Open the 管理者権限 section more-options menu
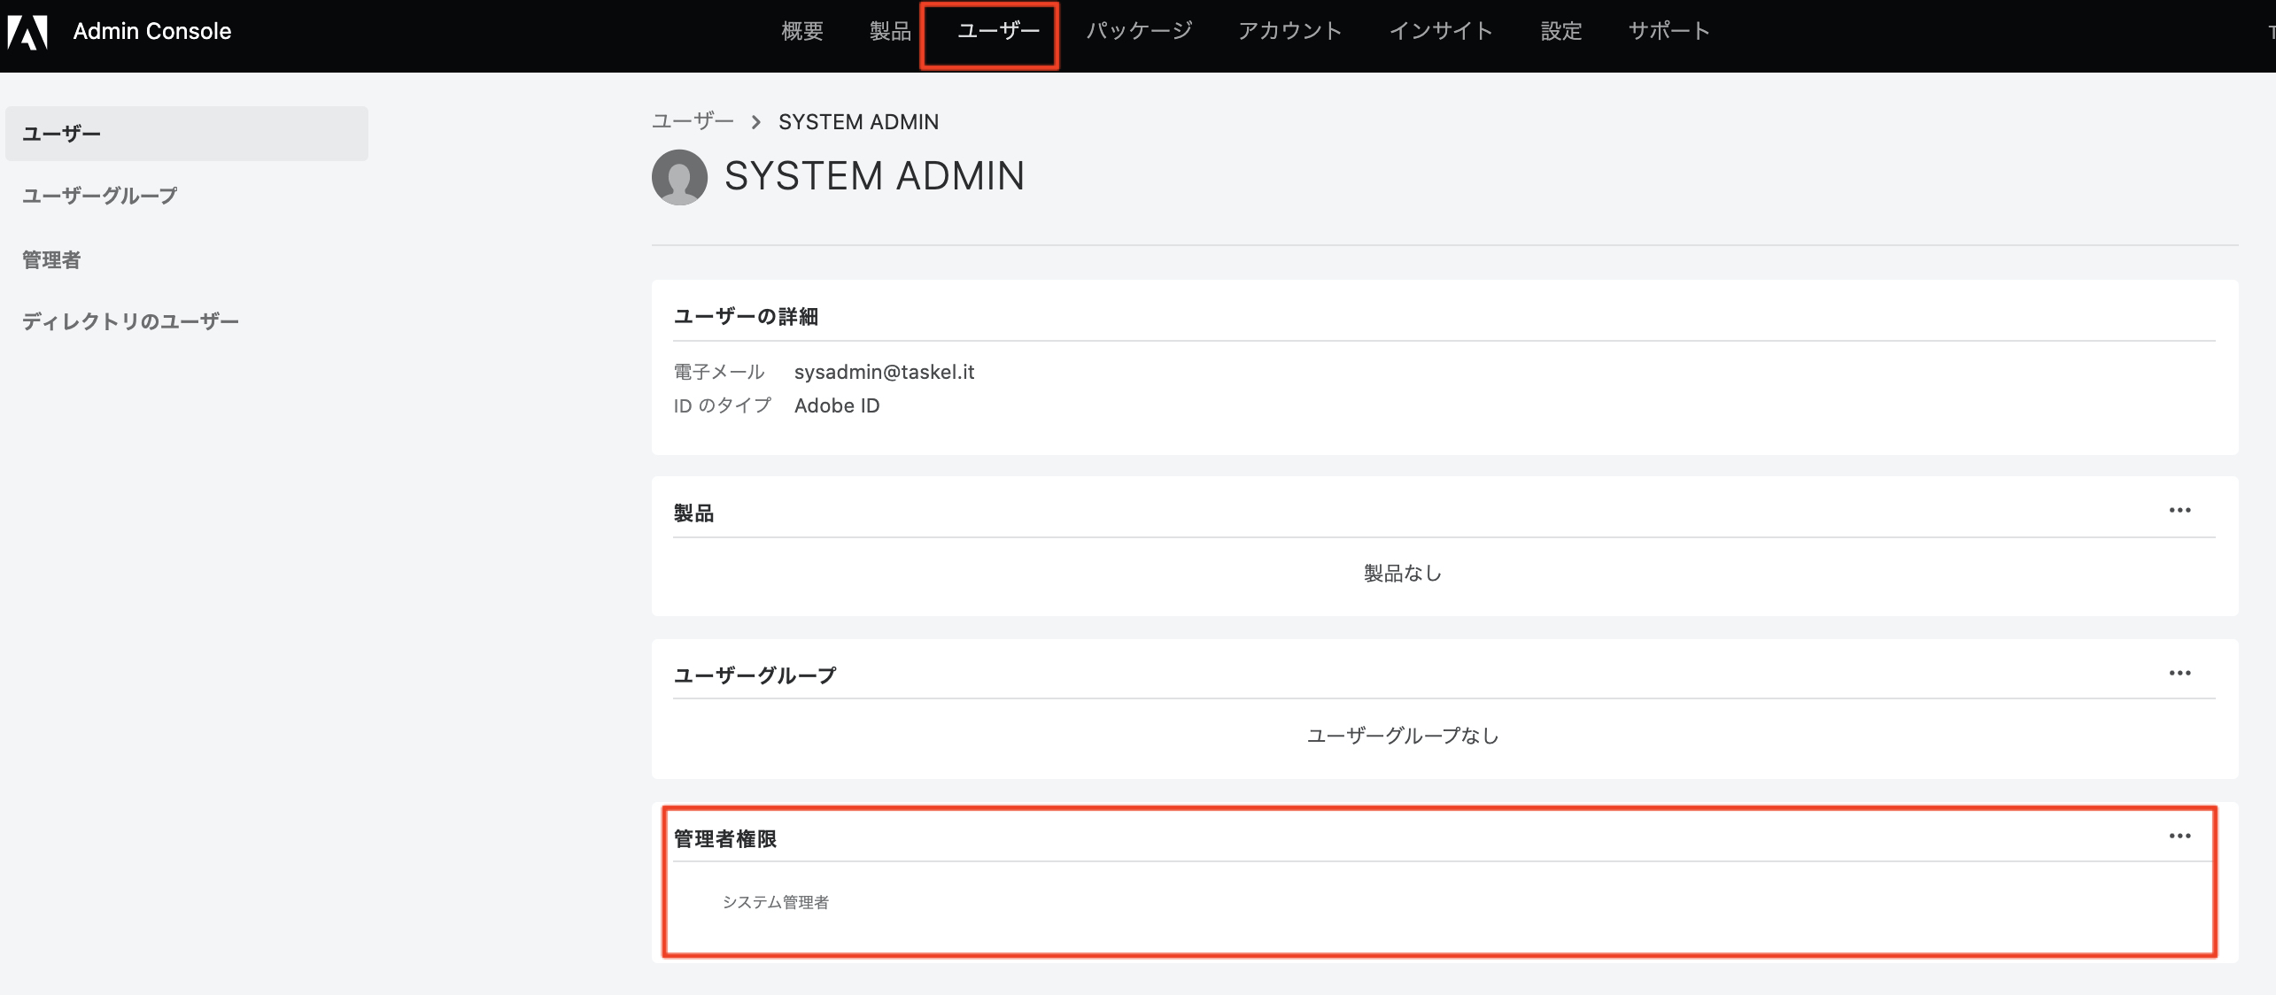This screenshot has height=995, width=2276. [x=2179, y=836]
